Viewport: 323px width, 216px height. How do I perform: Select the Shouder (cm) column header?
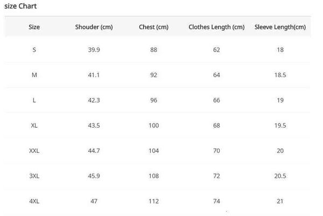(94, 27)
